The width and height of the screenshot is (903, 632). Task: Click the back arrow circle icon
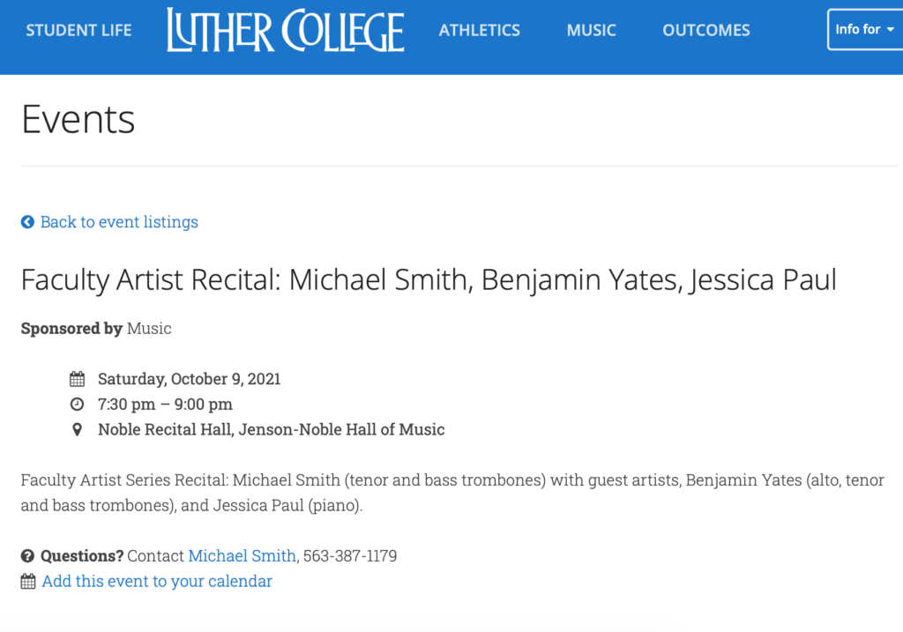point(27,222)
